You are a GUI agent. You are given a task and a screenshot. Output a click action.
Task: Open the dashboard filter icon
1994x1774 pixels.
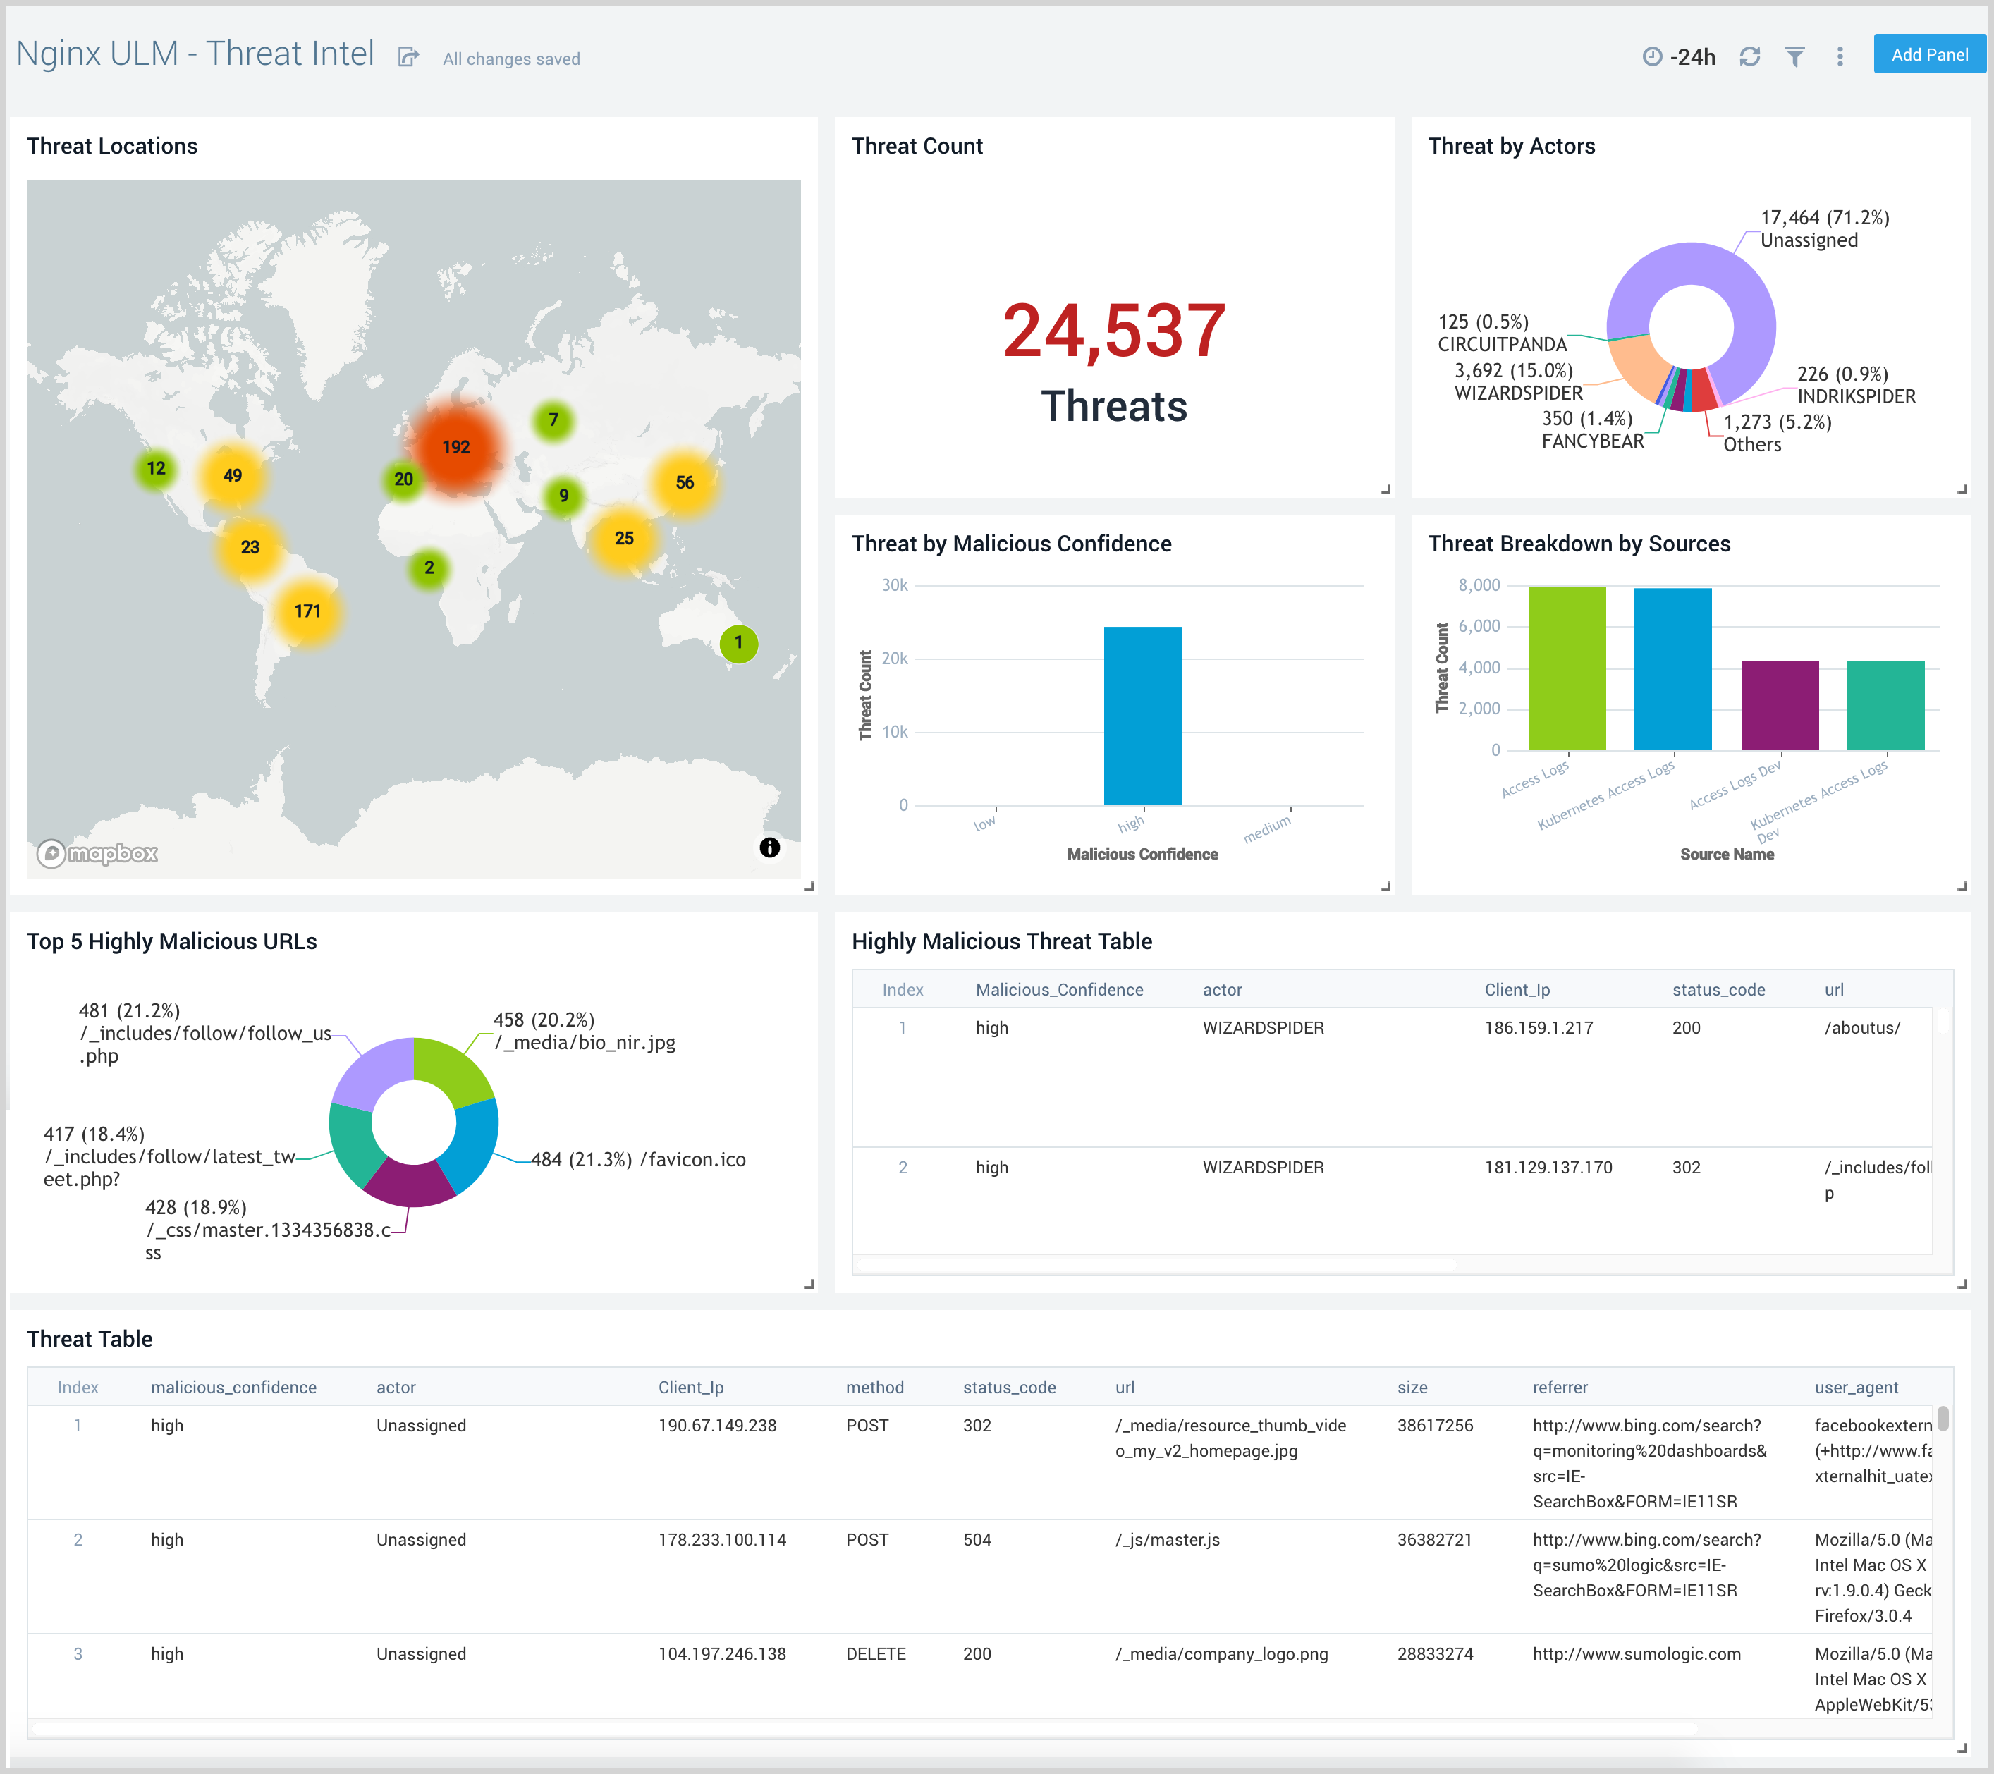1794,56
